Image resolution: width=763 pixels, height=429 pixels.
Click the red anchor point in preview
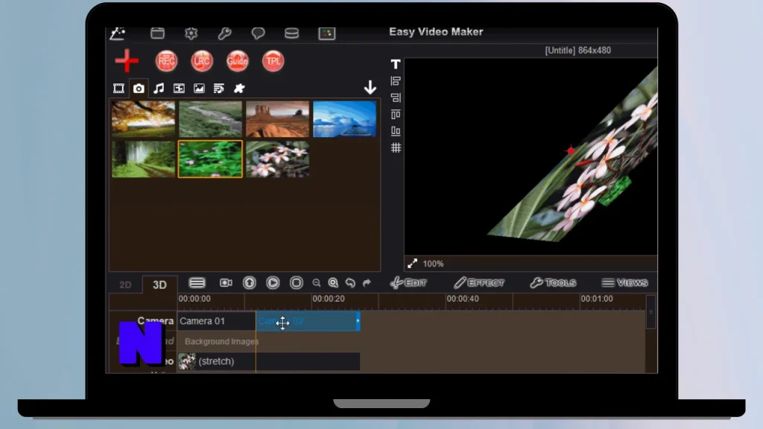click(x=571, y=150)
